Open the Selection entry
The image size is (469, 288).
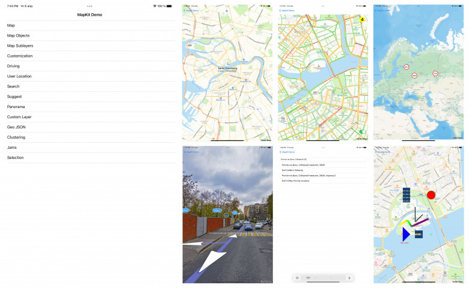click(91, 157)
